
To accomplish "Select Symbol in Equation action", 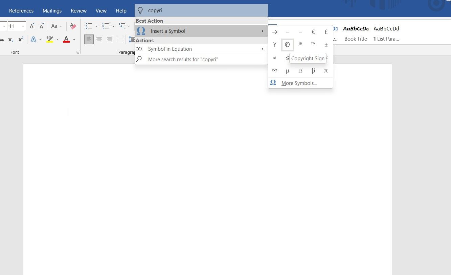I will click(x=201, y=49).
